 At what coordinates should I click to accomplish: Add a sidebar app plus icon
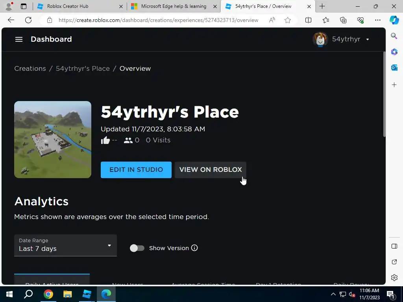[394, 85]
